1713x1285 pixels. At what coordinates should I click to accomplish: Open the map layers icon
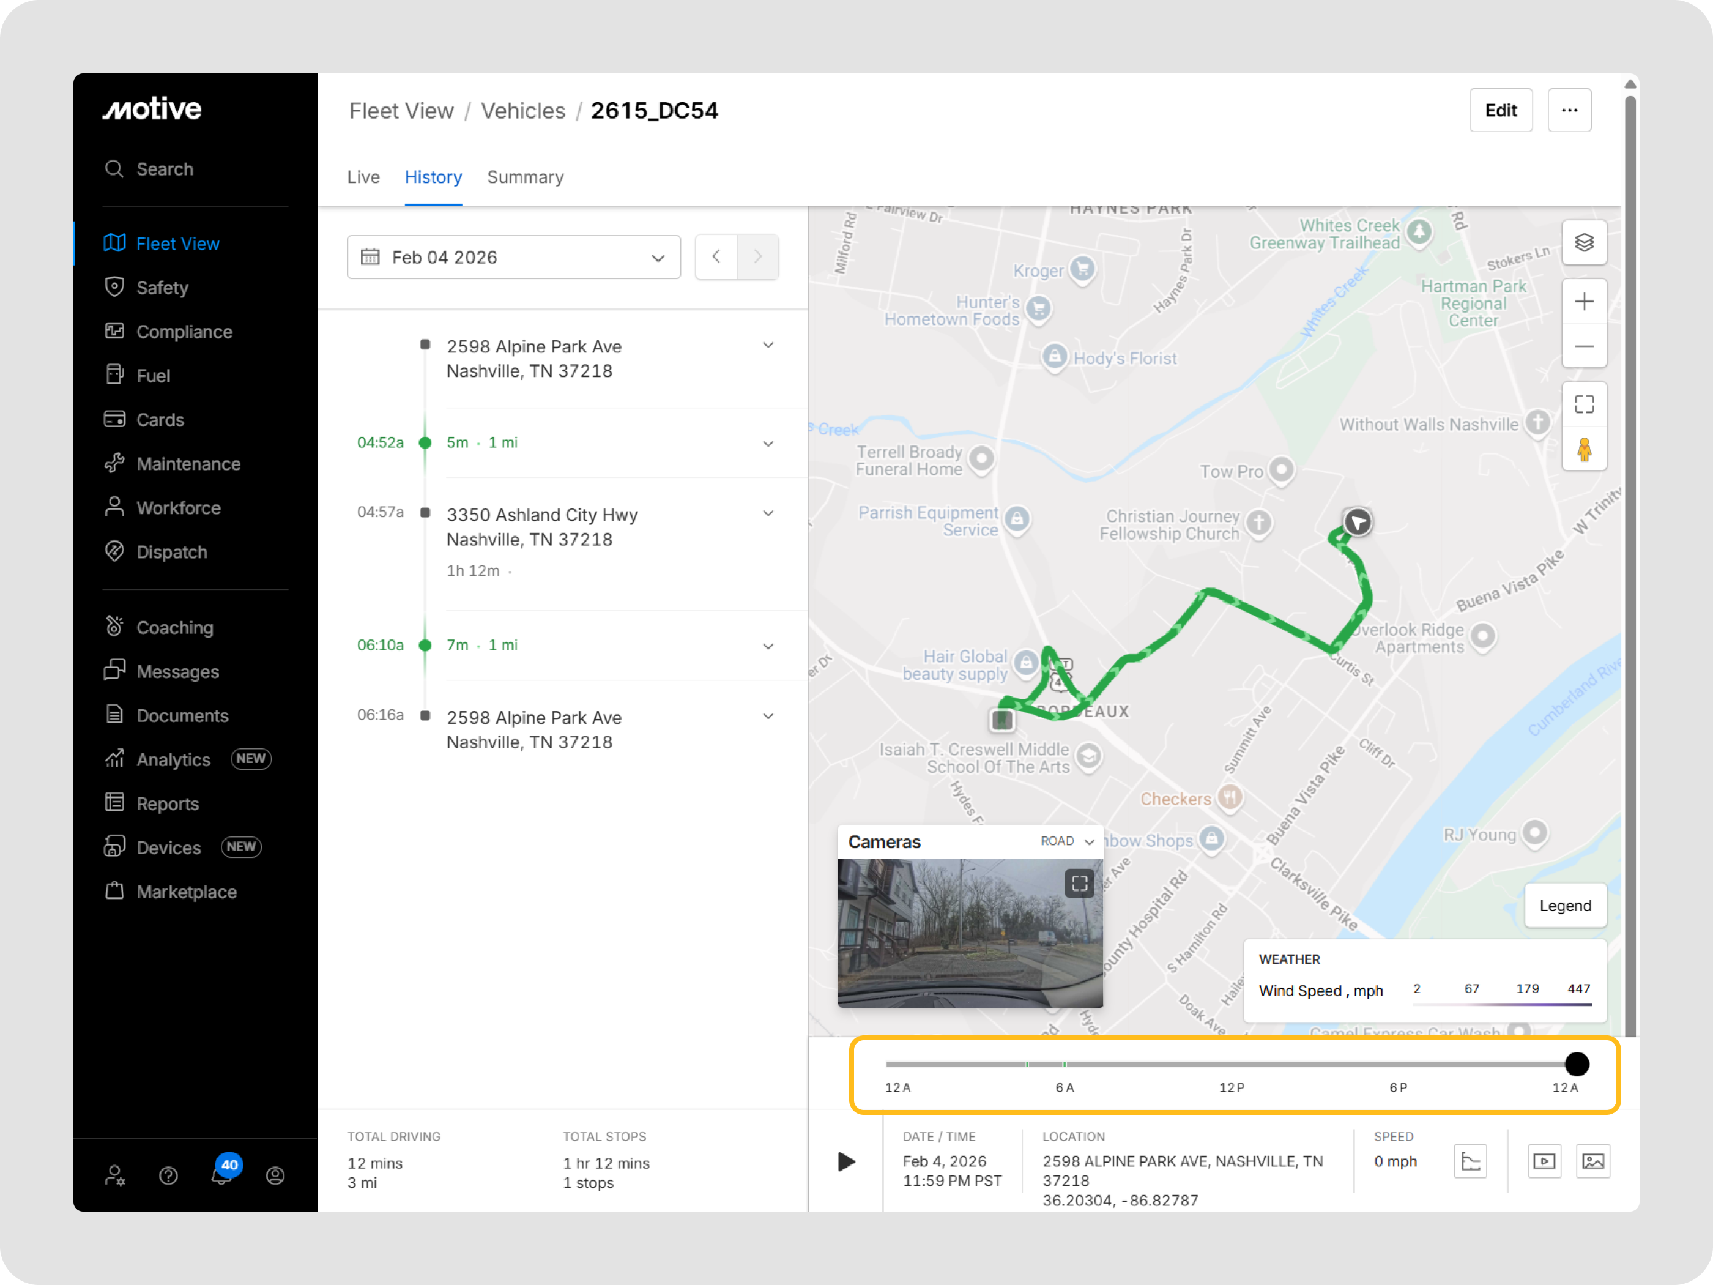(x=1584, y=243)
